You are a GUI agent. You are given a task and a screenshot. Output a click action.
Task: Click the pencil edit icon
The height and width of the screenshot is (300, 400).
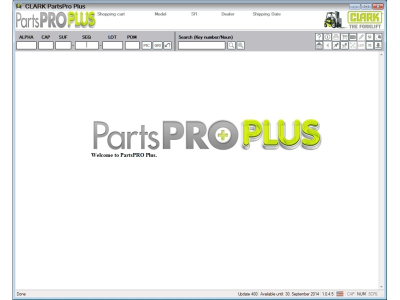[x=361, y=37]
